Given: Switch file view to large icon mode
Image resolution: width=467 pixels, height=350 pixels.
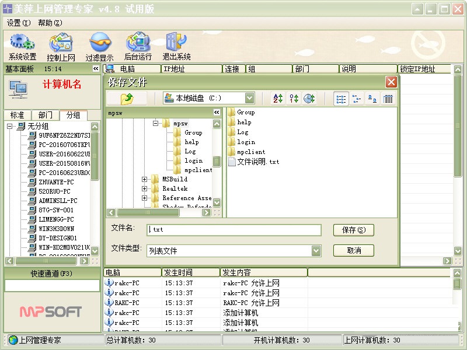Looking at the screenshot, I should [x=372, y=99].
